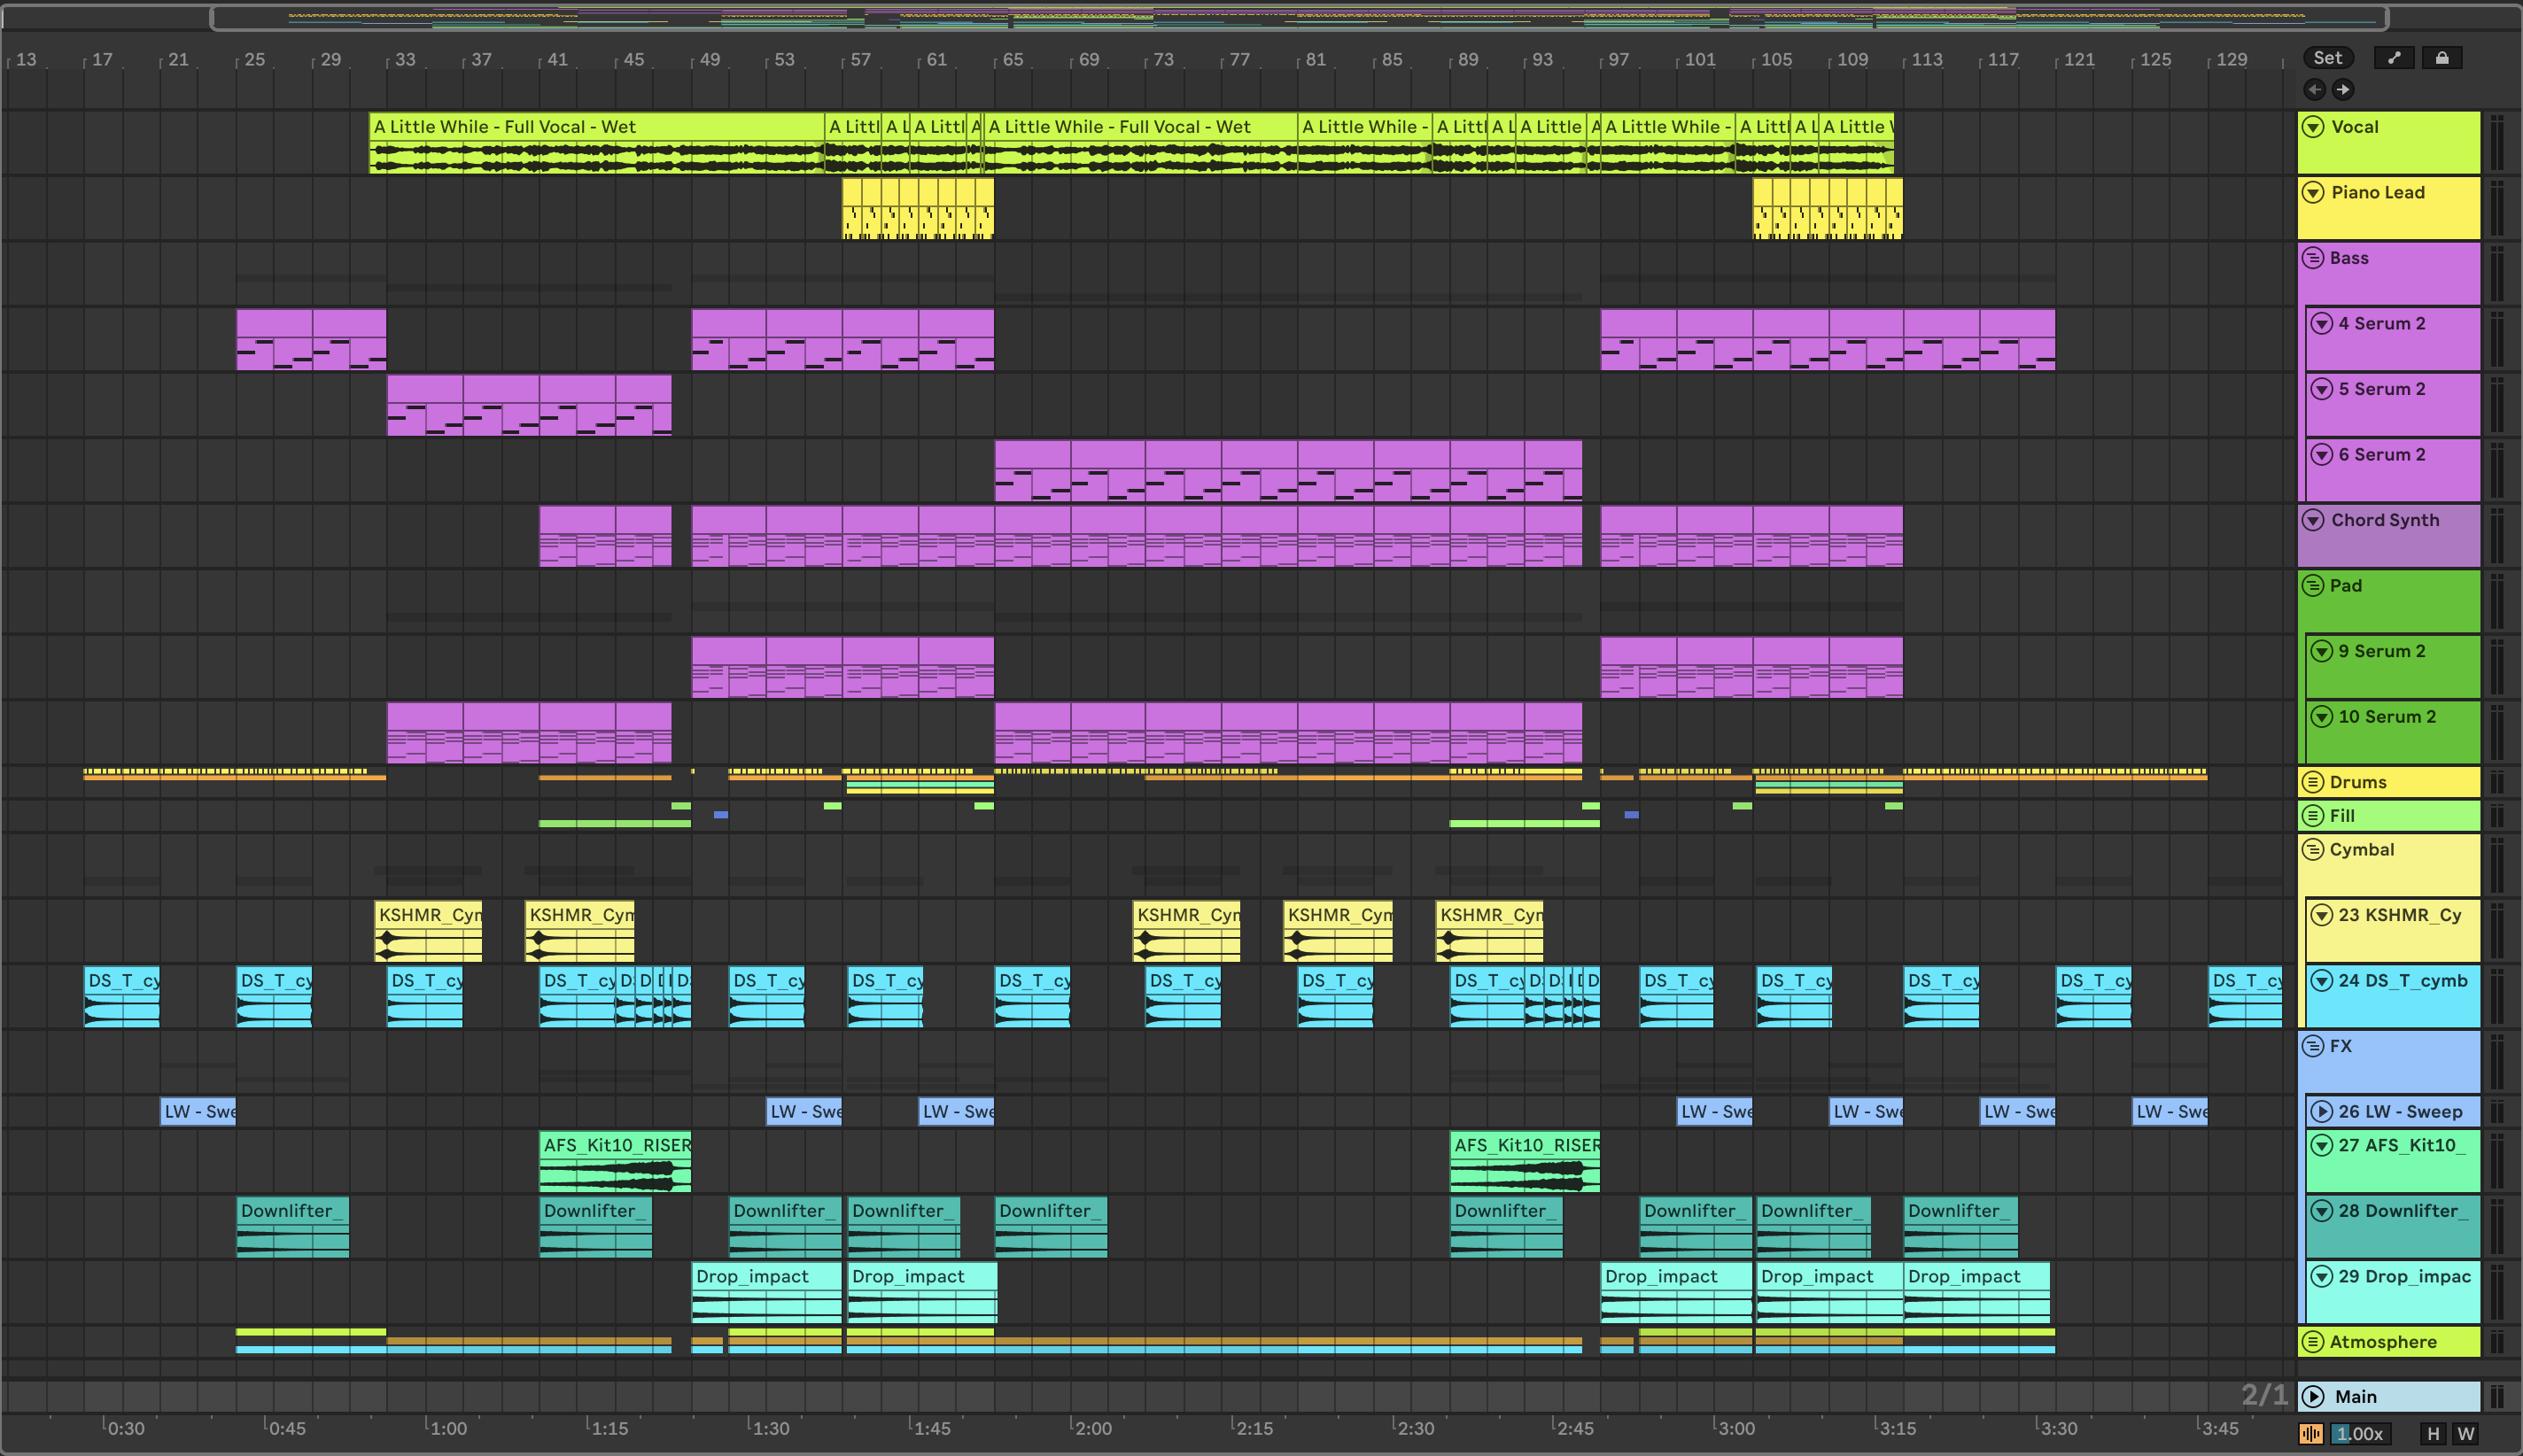Toggle the 26 LW - Sweep track play arrow

click(2322, 1111)
